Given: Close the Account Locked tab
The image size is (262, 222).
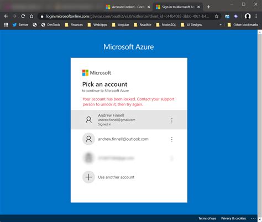Looking at the screenshot, I should [x=149, y=7].
